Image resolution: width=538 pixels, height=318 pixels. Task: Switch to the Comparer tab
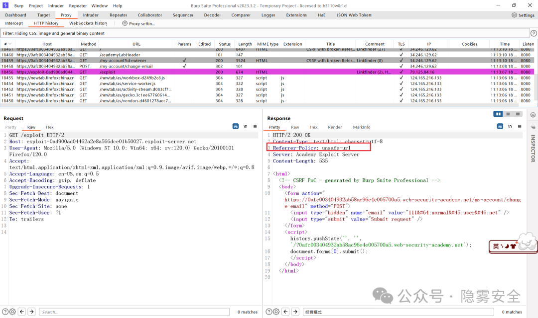(x=241, y=15)
